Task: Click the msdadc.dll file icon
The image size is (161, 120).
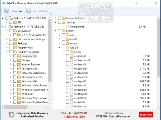Action: click(71, 56)
